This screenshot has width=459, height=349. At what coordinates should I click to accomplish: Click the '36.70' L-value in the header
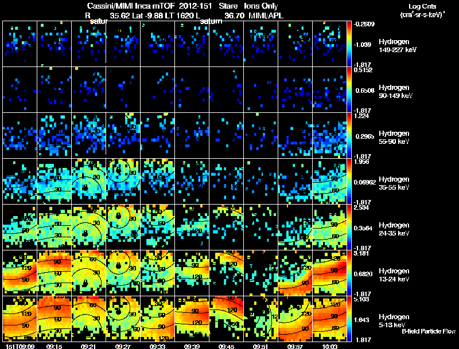click(x=234, y=15)
